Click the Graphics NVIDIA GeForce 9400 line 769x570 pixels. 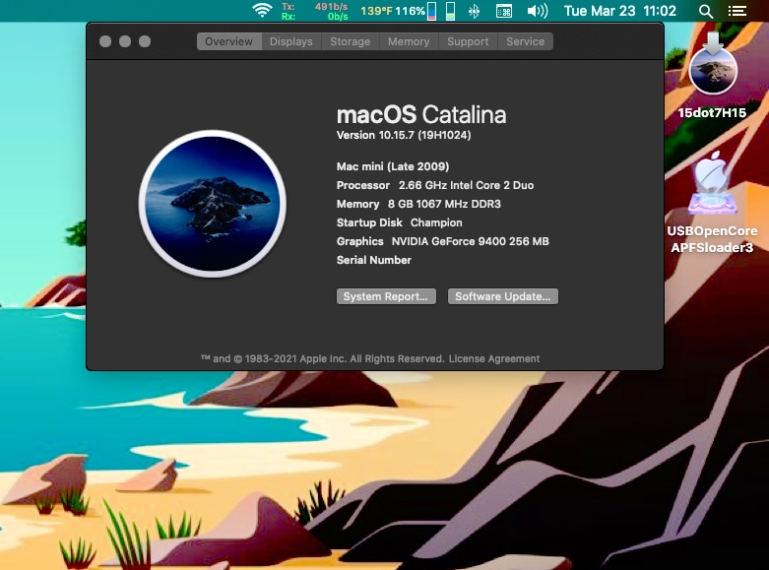click(443, 241)
